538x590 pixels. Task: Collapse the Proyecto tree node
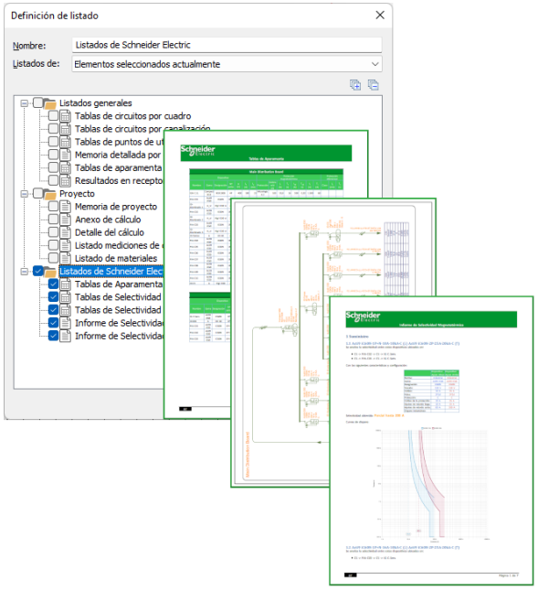25,193
